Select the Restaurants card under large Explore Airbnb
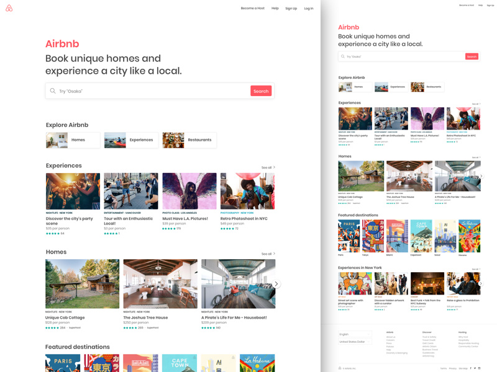Image resolution: width=497 pixels, height=372 pixels. pyautogui.click(x=189, y=140)
